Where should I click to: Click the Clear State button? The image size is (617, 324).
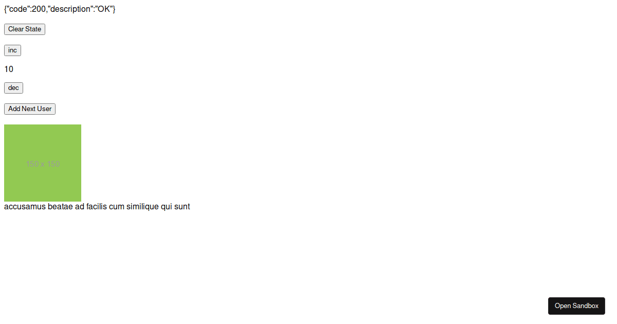25,29
